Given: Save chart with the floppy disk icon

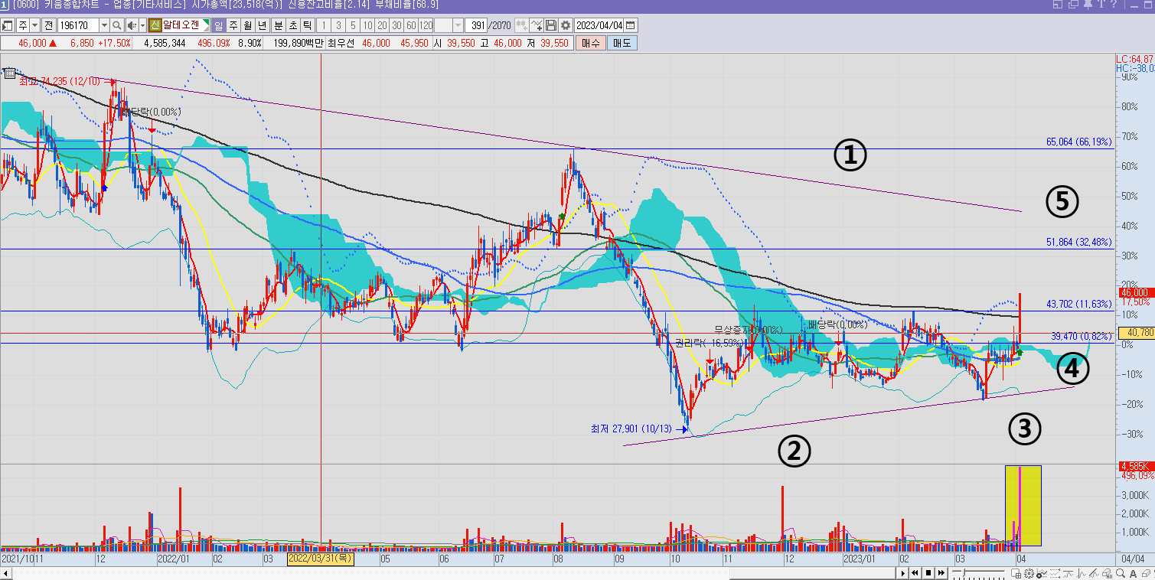Looking at the screenshot, I should coord(551,24).
